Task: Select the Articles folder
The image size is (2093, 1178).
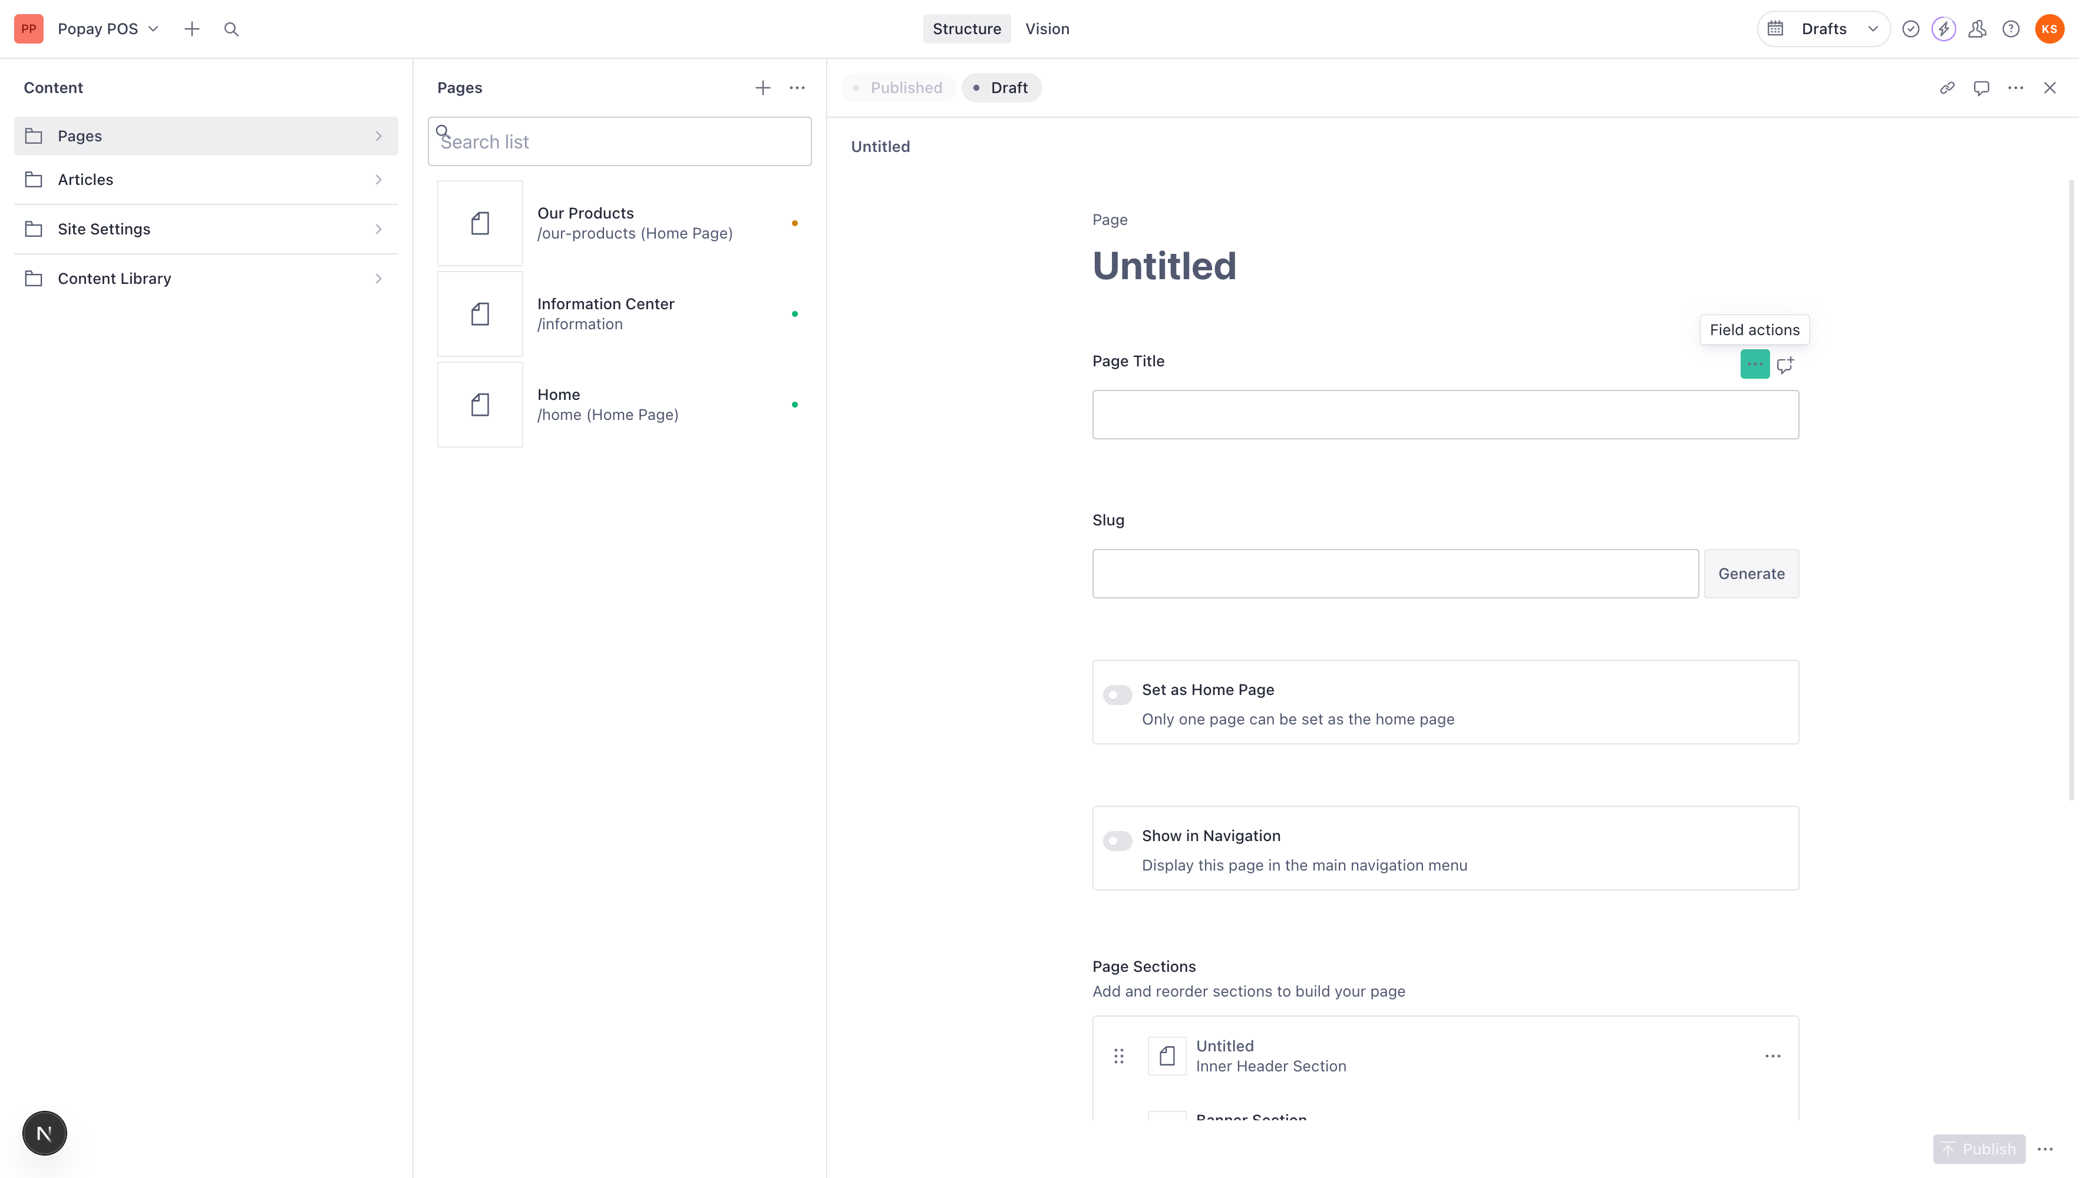Action: pos(206,180)
